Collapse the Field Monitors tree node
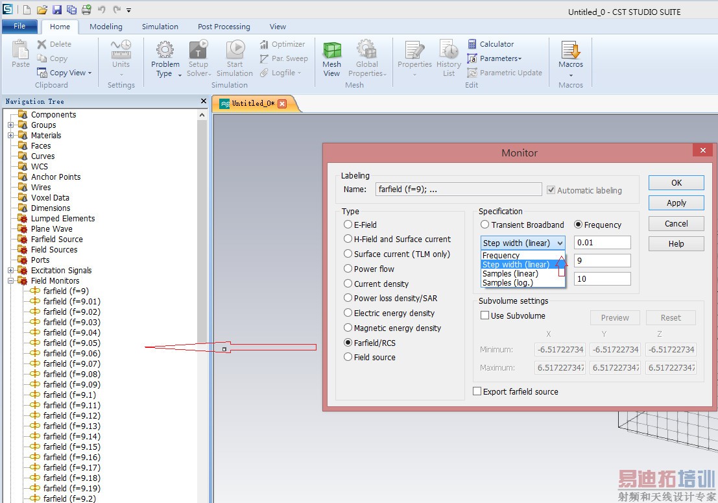This screenshot has width=718, height=503. (x=11, y=281)
